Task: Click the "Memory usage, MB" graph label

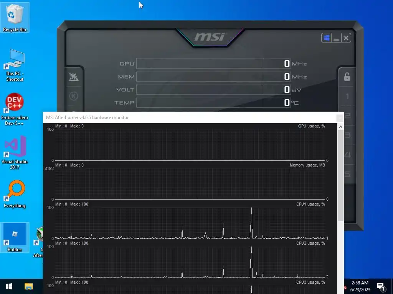Action: point(307,165)
